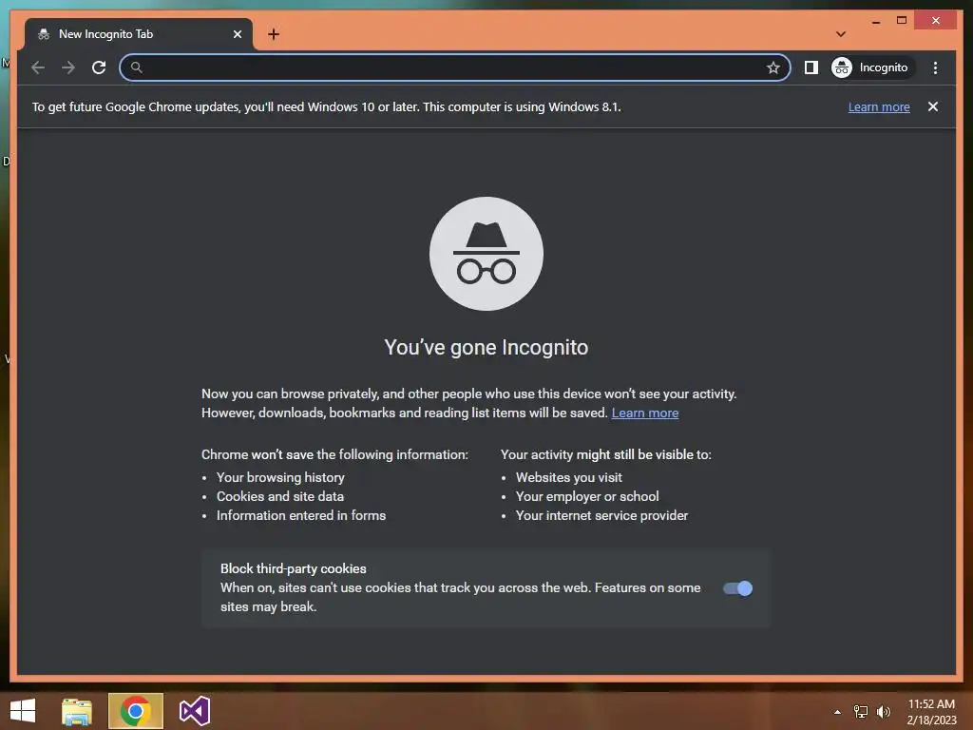The image size is (973, 730).
Task: Click 'Information entered in forms' item
Action: (301, 515)
